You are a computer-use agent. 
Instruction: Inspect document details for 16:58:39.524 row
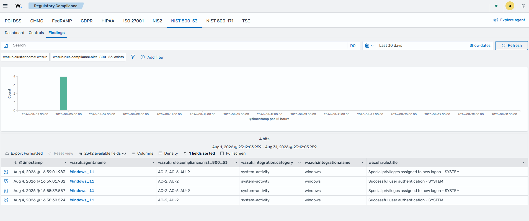pos(6,200)
